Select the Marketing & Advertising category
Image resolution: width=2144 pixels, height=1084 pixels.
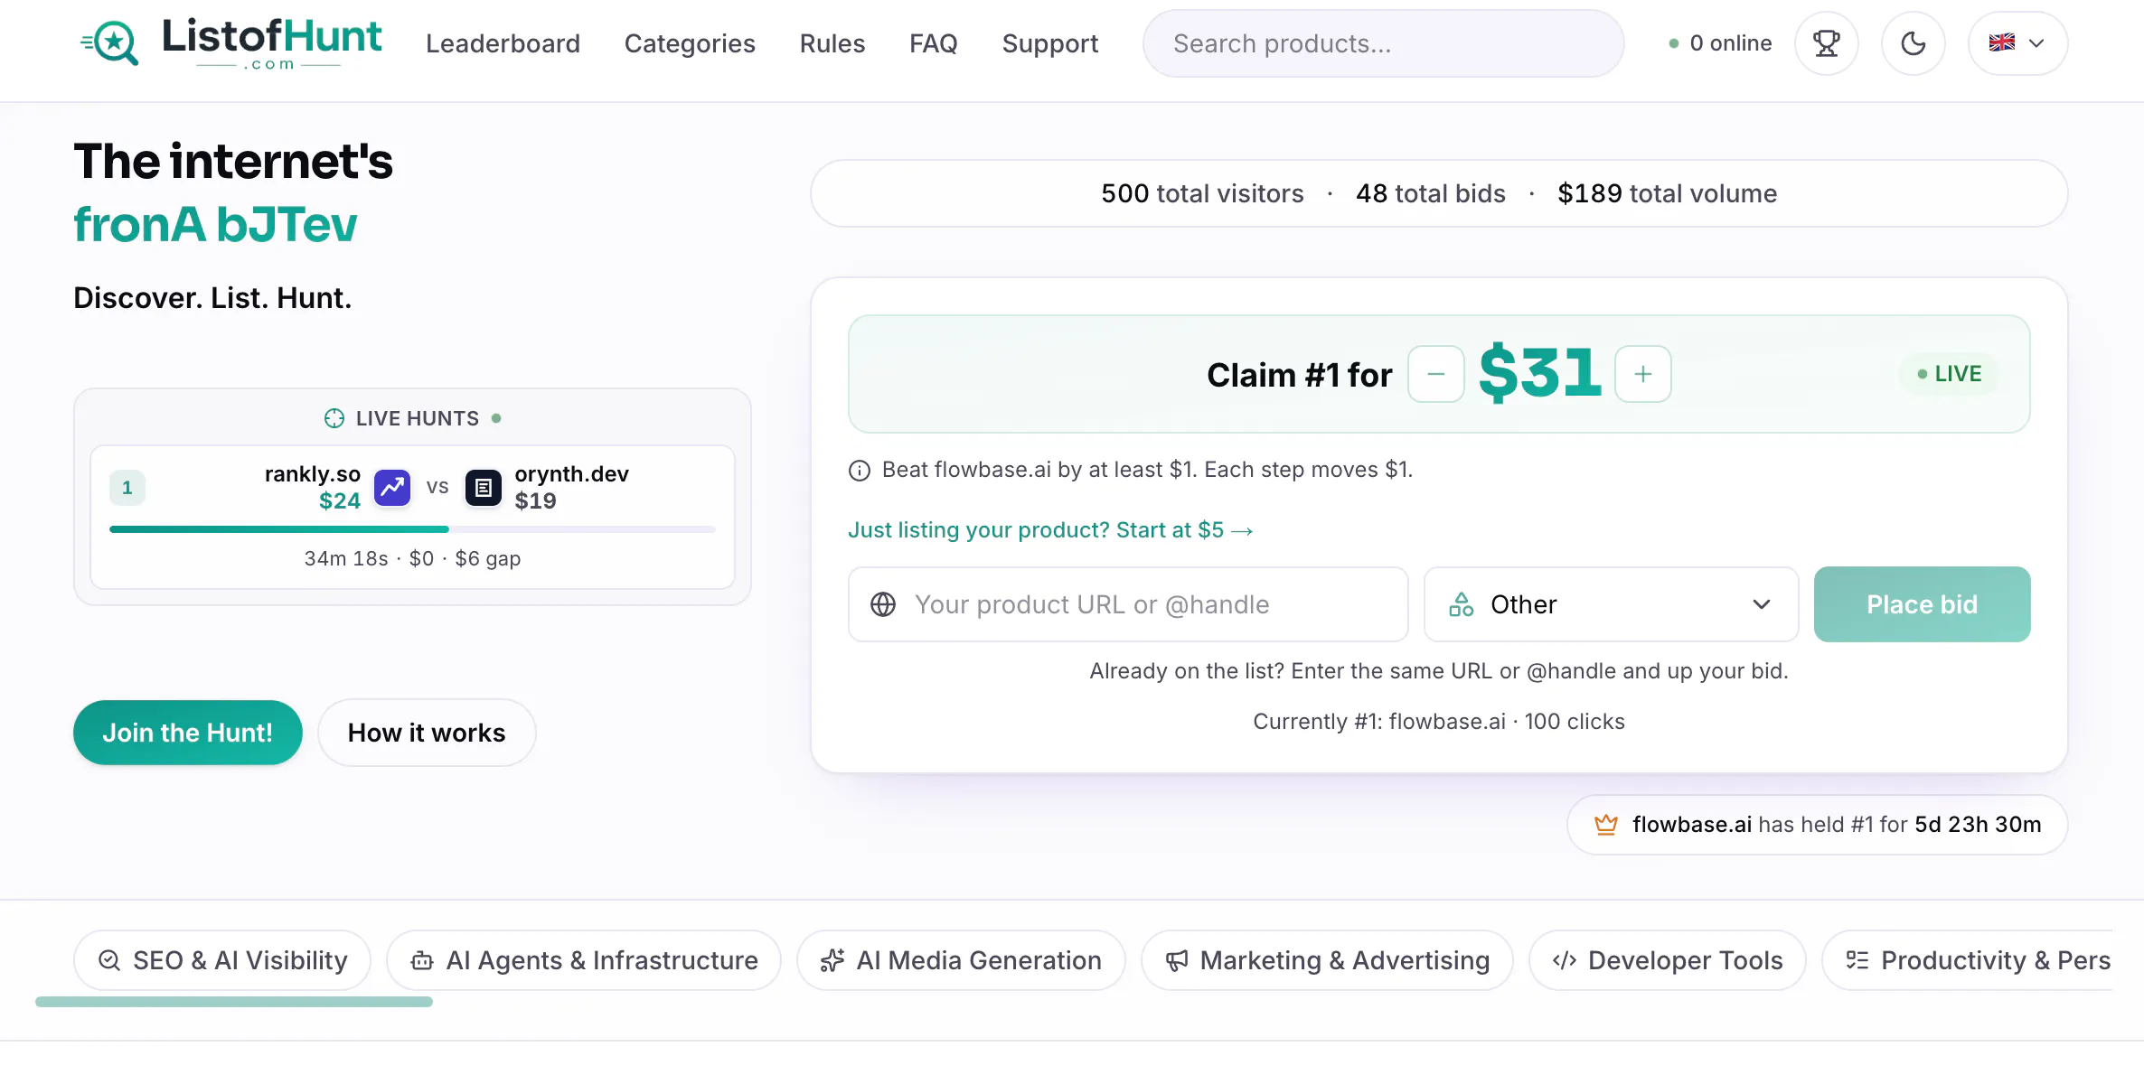click(x=1327, y=960)
